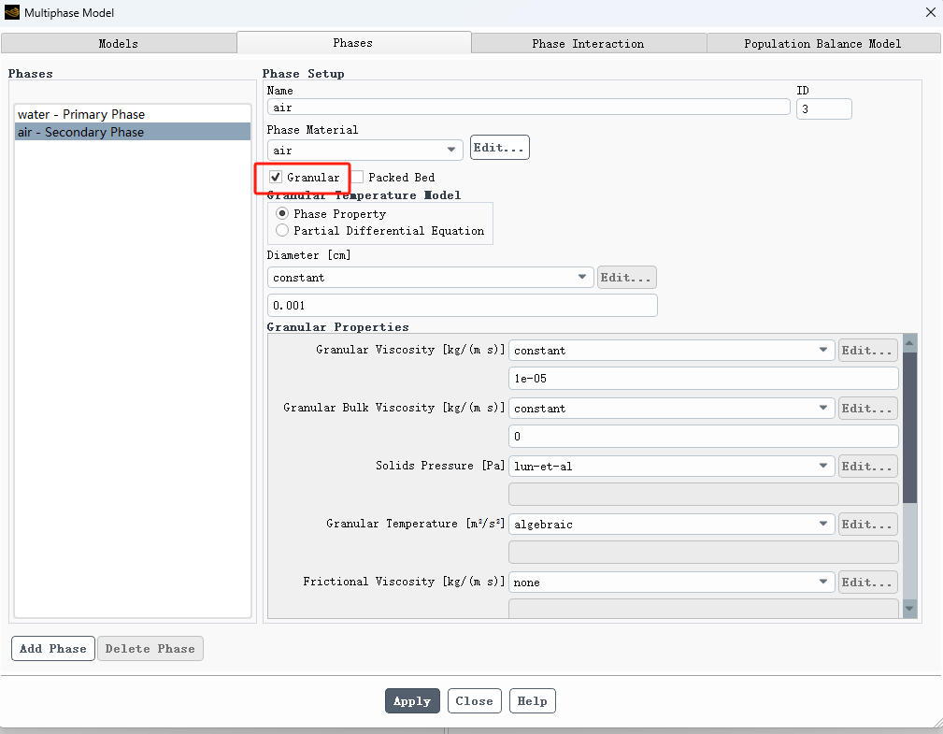
Task: Open Help for the Multiphase Model
Action: [x=532, y=701]
